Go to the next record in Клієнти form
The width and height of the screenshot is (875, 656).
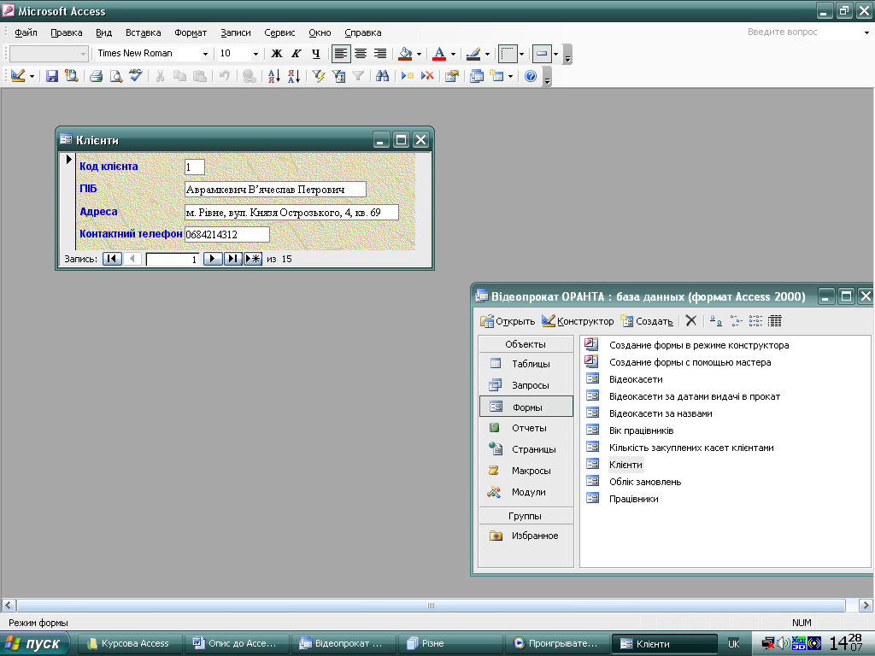pyautogui.click(x=213, y=259)
